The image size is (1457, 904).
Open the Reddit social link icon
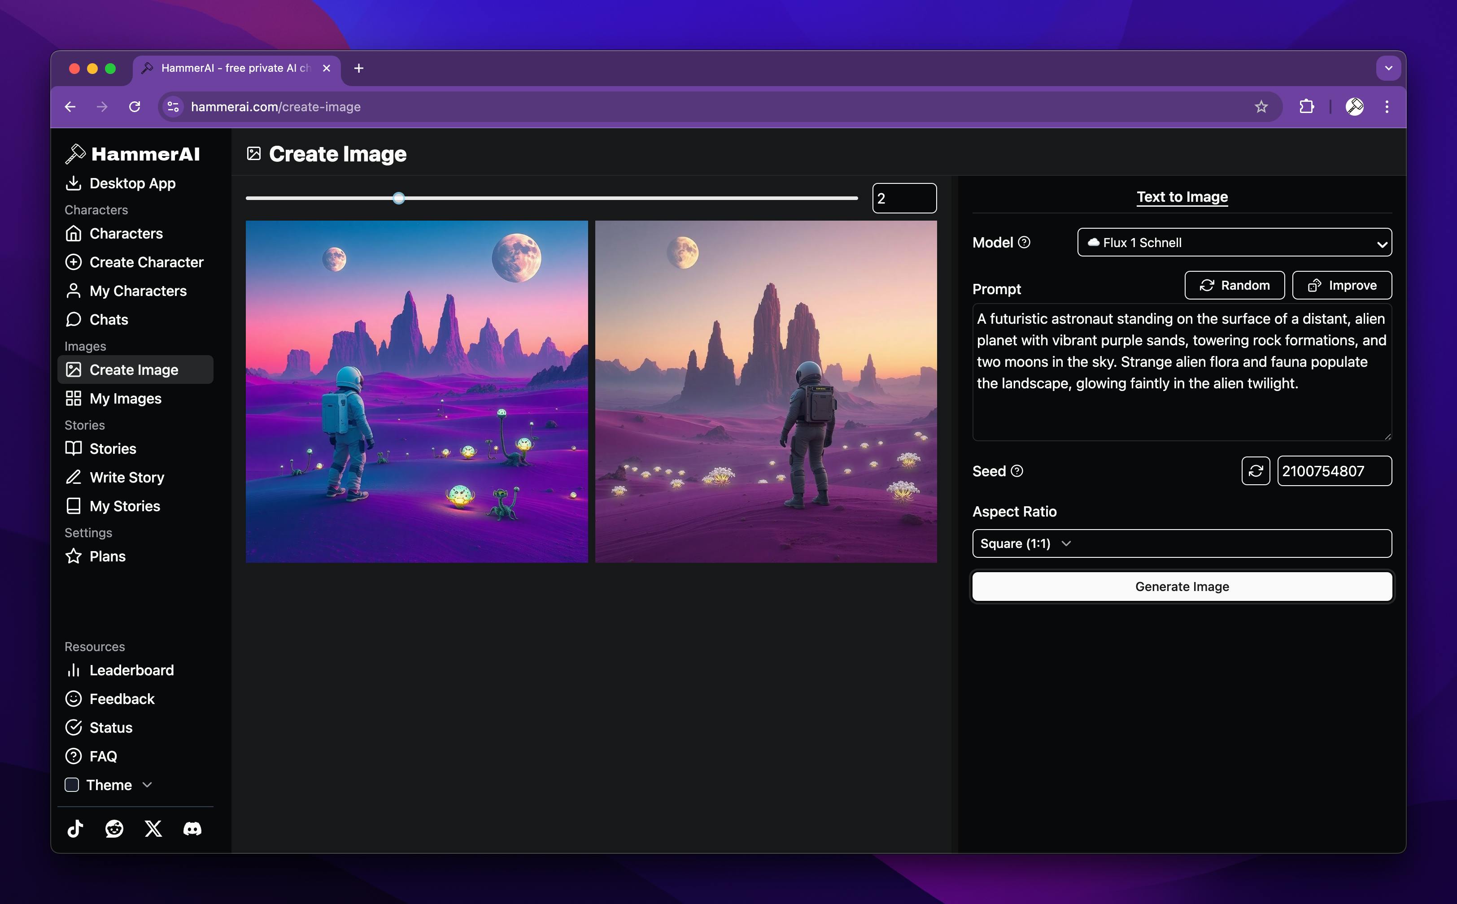(x=114, y=829)
